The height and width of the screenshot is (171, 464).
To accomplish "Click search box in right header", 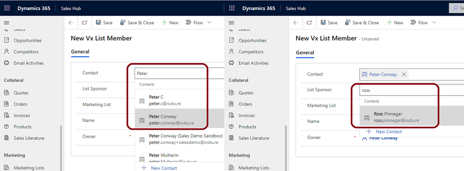I will (456, 8).
